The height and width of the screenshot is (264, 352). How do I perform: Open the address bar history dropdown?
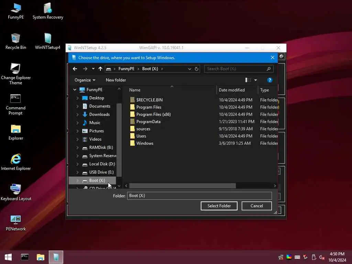190,69
